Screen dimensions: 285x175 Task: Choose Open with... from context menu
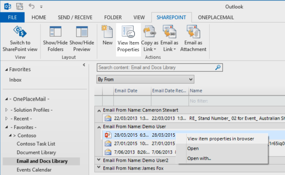tap(199, 158)
